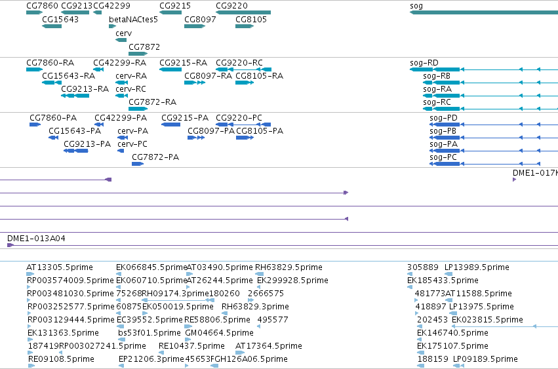Select EST AT03490.5prime
This screenshot has height=369, width=558.
[220, 267]
